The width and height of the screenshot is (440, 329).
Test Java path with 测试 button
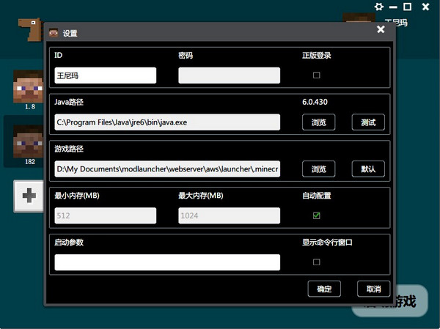point(368,122)
